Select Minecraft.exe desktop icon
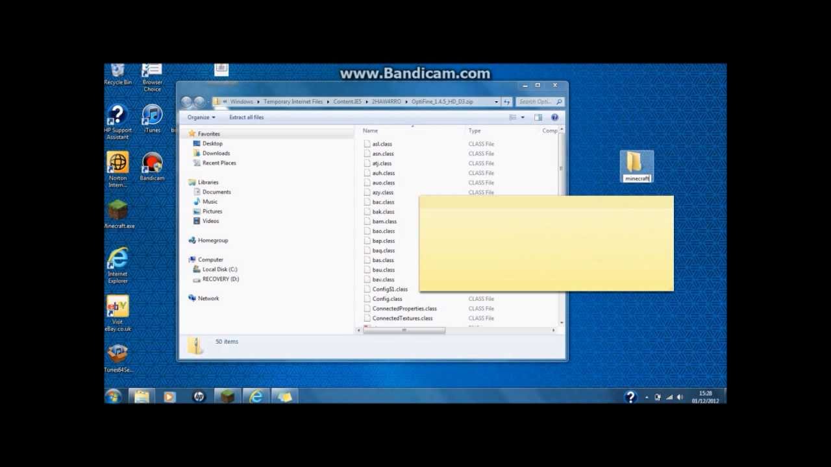This screenshot has height=467, width=831. click(x=119, y=215)
